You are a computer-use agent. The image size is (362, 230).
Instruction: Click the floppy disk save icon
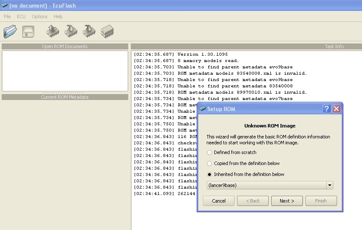28,31
